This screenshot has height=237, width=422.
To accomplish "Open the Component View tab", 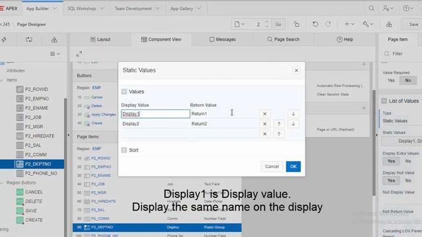I will click(x=161, y=39).
